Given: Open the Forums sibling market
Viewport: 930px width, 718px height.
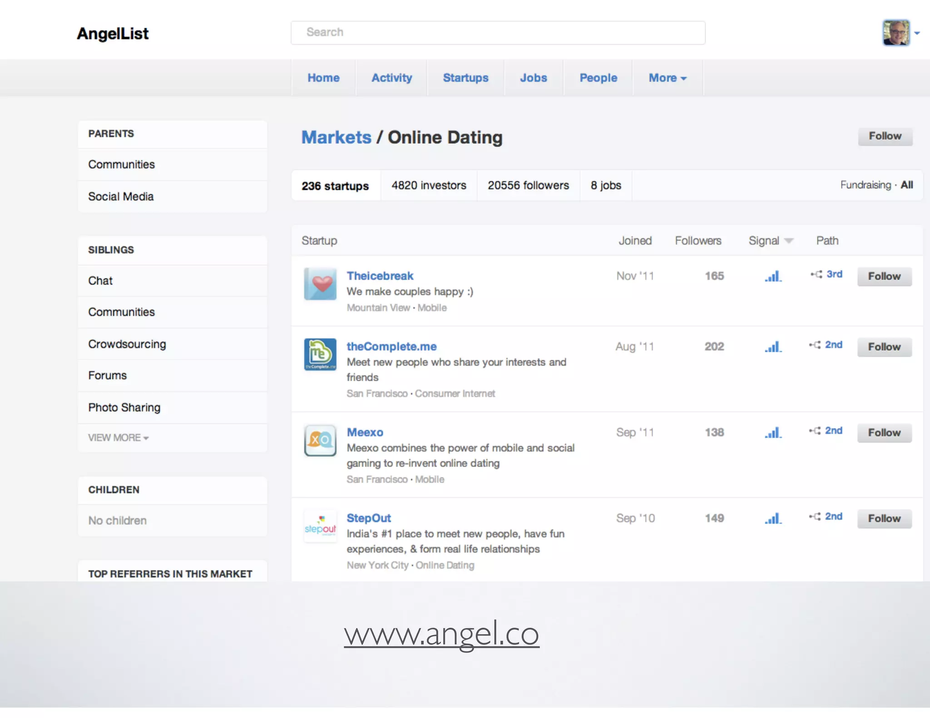Looking at the screenshot, I should pyautogui.click(x=173, y=376).
